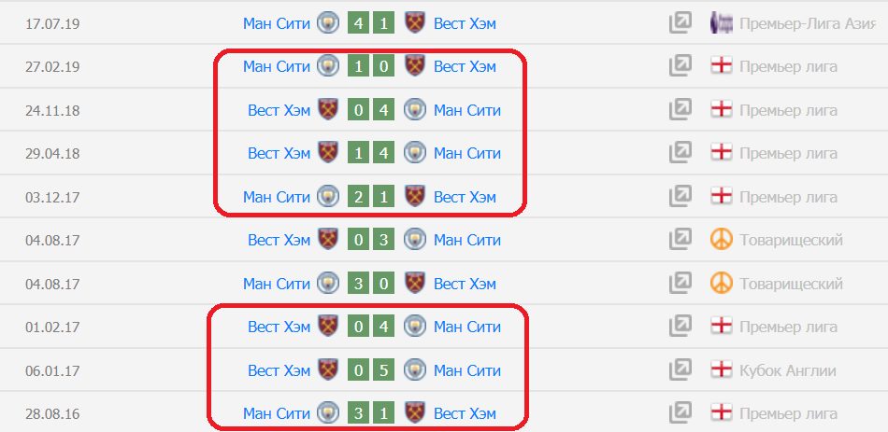This screenshot has height=432, width=888.
Task: Click the 0-5 score of the 06.01.17 match
Action: click(370, 370)
